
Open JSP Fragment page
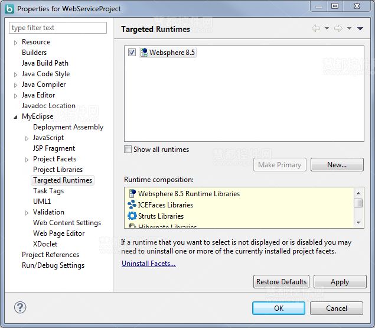(54, 148)
